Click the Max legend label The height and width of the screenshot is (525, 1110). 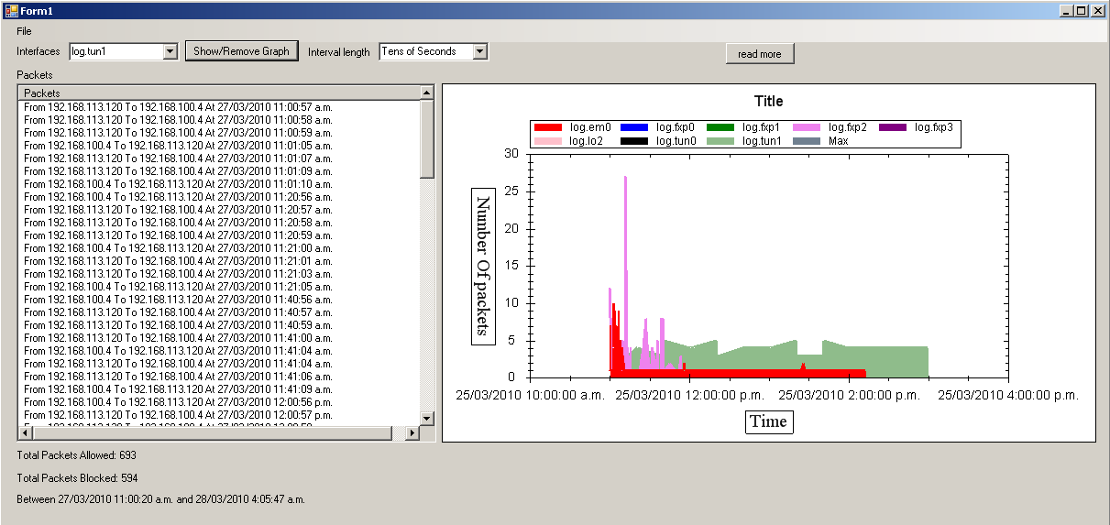click(839, 141)
